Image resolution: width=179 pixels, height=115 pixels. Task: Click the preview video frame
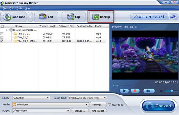click(145, 55)
